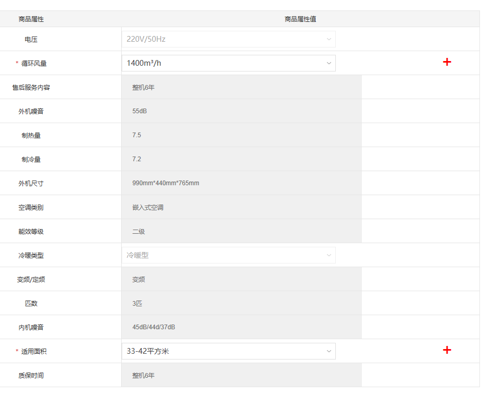Click chevron arrow of 冷暖类型 select
Viewport: 481px width, 395px height.
click(329, 255)
